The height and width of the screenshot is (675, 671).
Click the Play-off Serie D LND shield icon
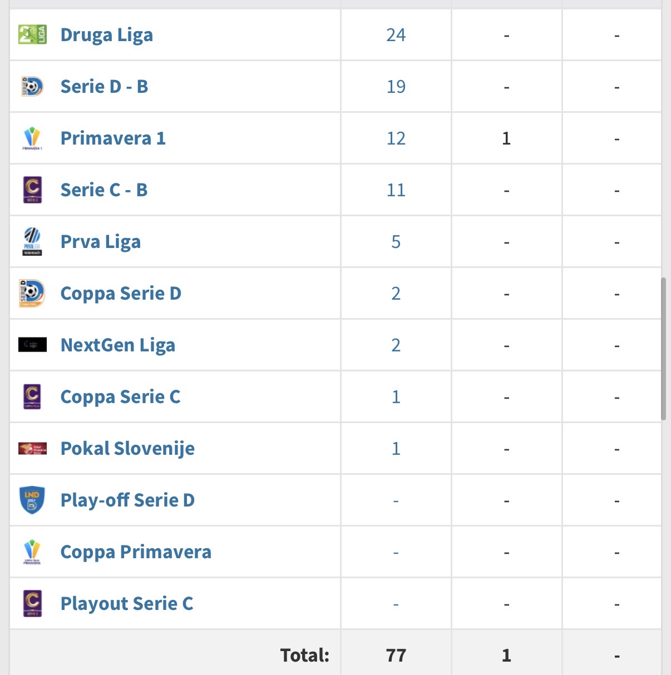tap(32, 500)
